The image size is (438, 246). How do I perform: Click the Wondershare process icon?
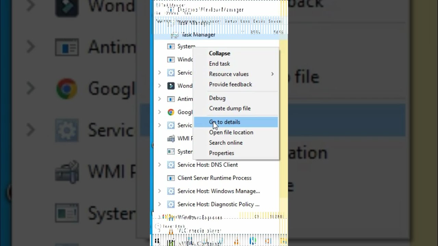[x=171, y=86]
